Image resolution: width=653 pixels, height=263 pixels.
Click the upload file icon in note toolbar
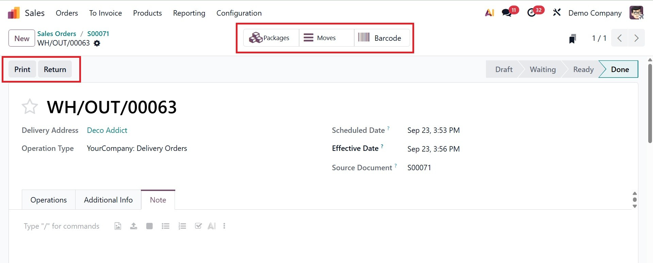(134, 226)
